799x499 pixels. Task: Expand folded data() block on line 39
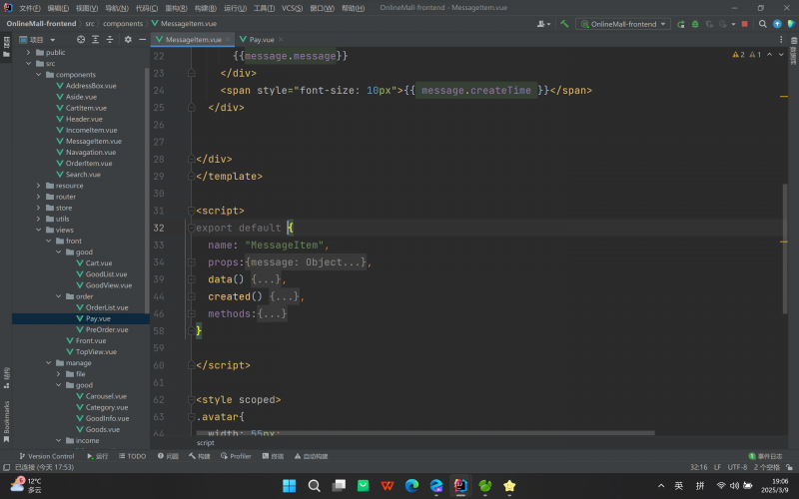[192, 279]
